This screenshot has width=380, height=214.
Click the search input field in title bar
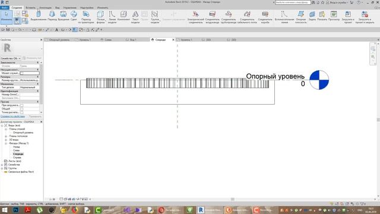[x=293, y=2]
